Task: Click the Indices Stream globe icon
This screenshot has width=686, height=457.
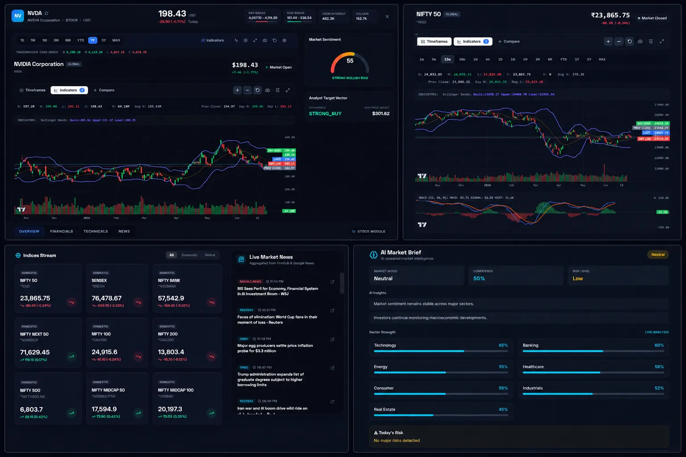Action: 18,256
